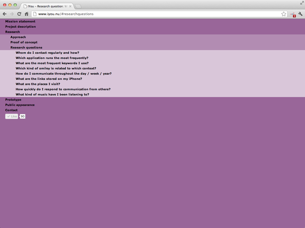Open the Project description section
This screenshot has height=228, width=305.
[x=20, y=27]
